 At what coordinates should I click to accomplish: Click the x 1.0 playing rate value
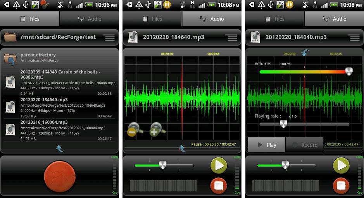tap(293, 116)
